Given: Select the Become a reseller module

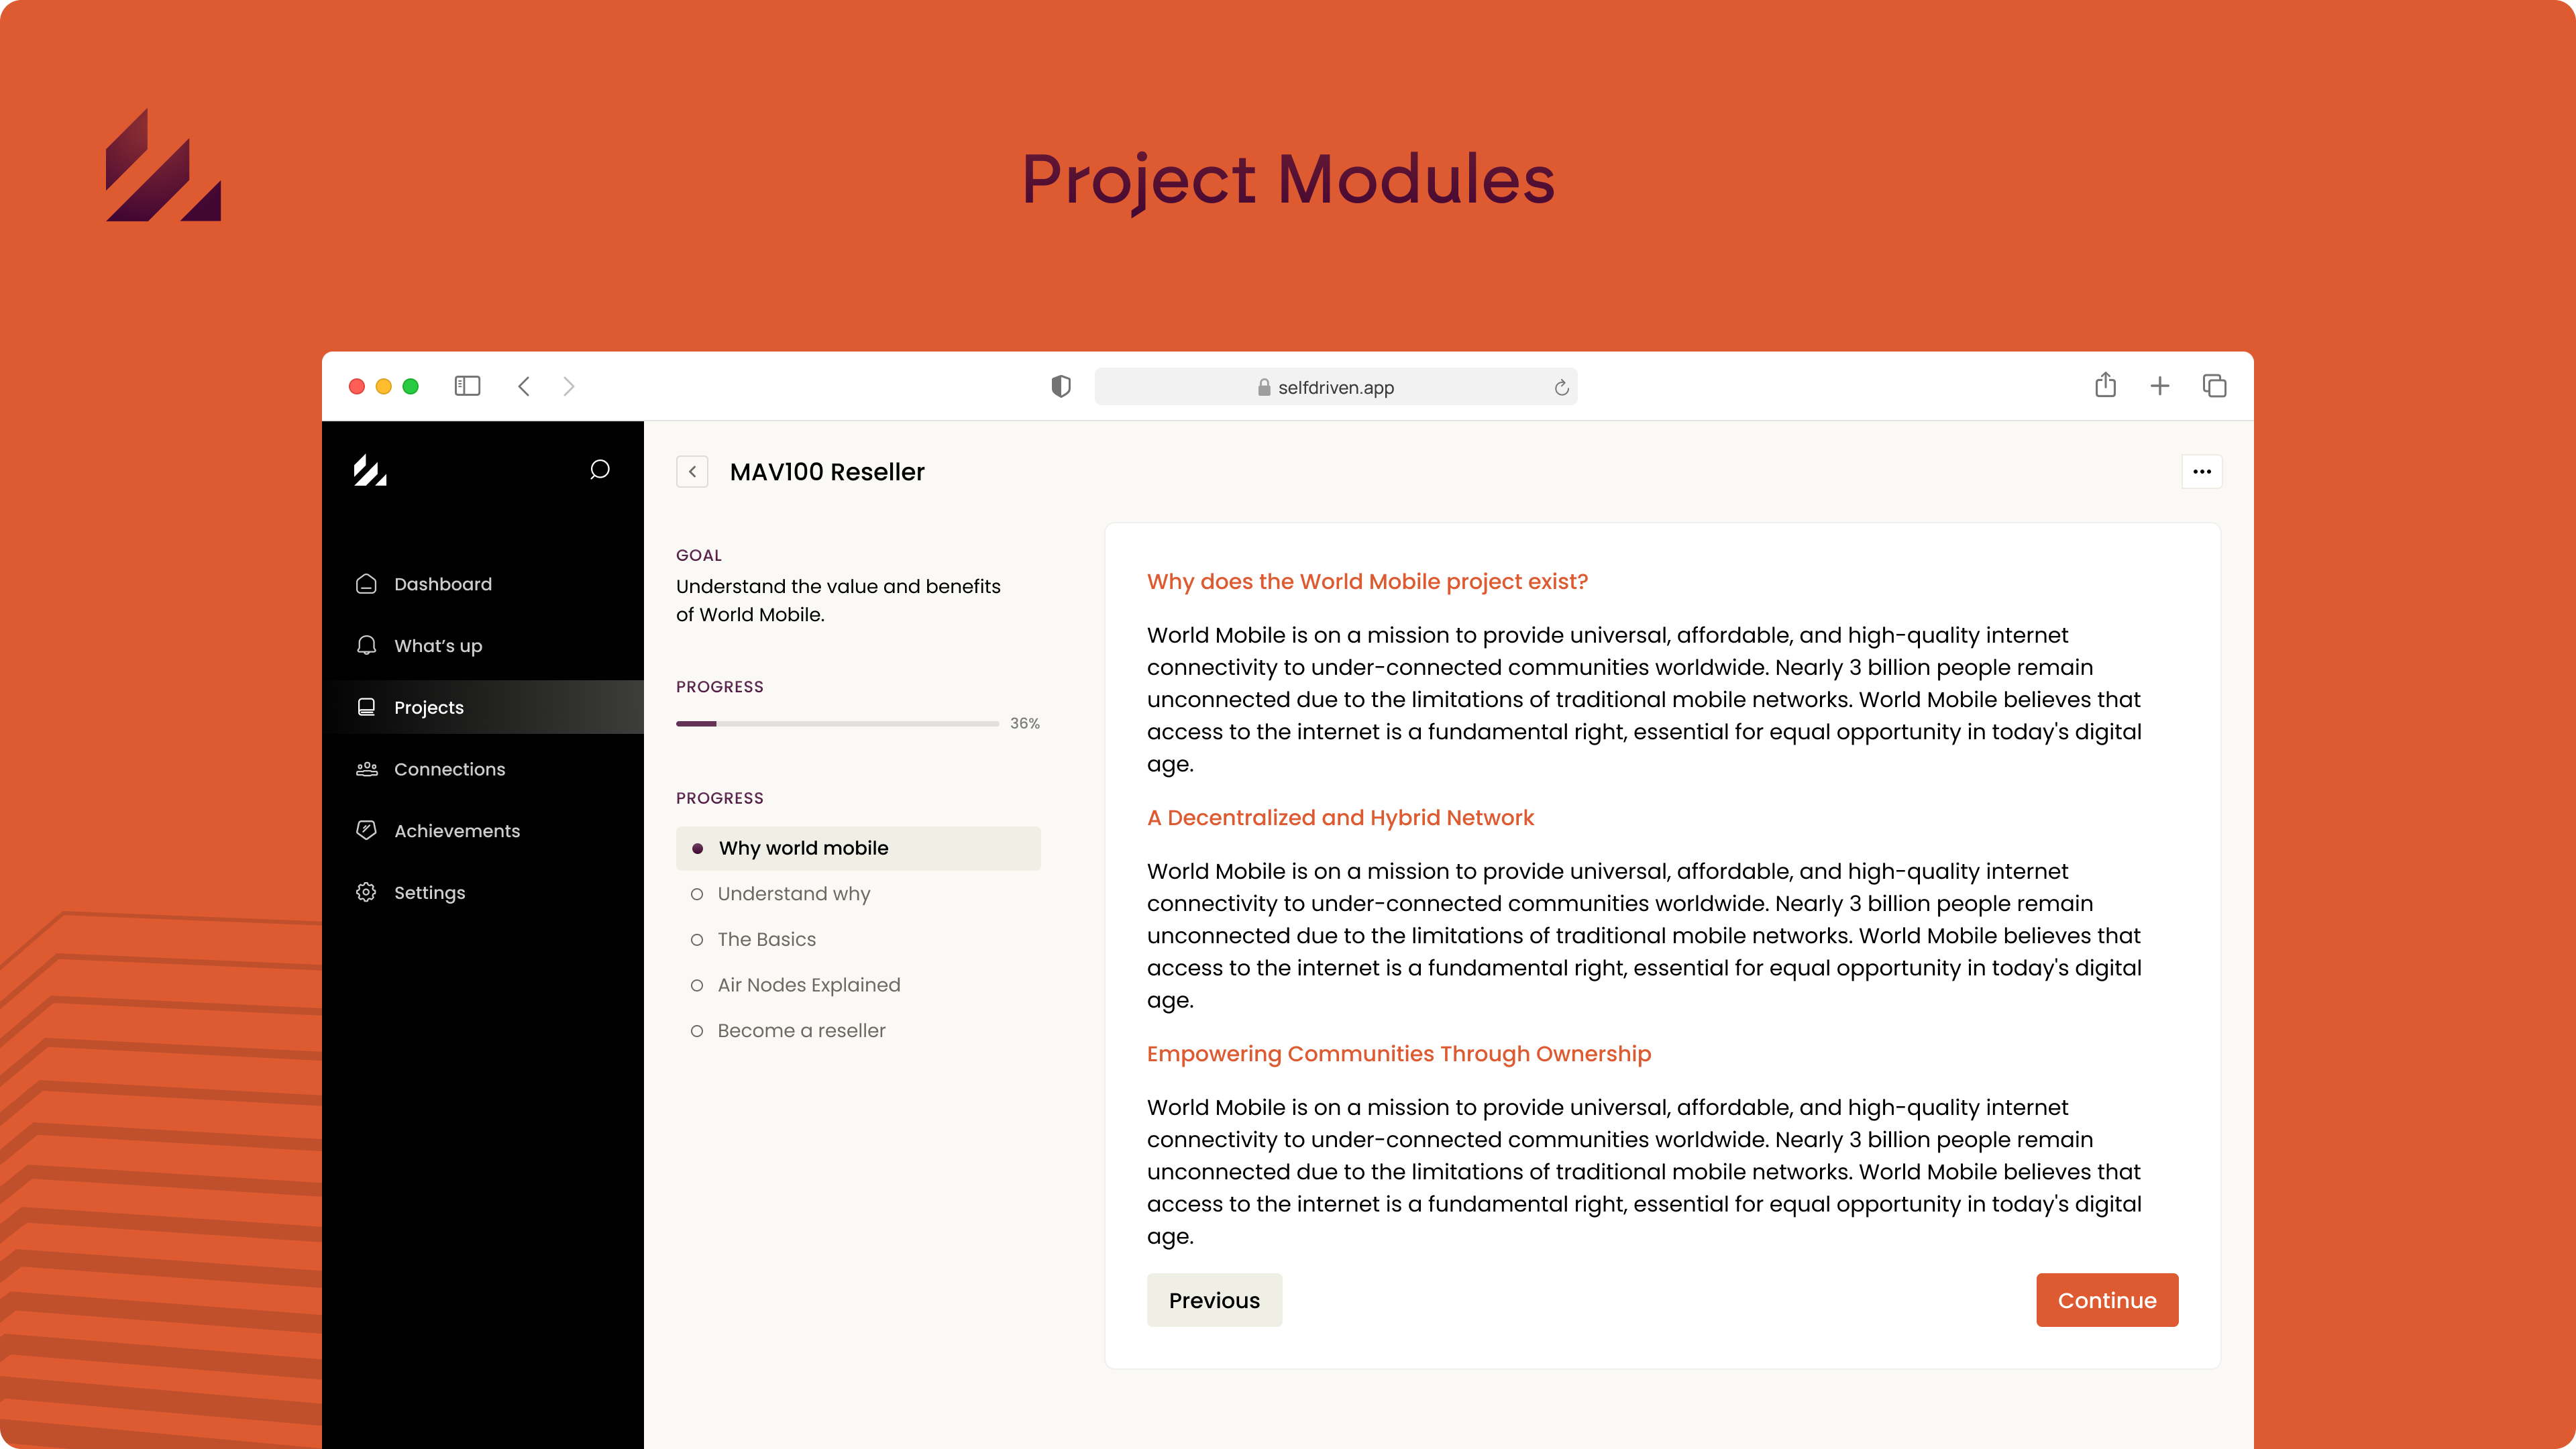Looking at the screenshot, I should click(x=858, y=1031).
